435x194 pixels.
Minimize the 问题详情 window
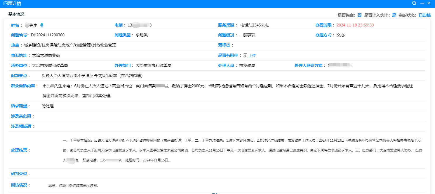point(422,3)
